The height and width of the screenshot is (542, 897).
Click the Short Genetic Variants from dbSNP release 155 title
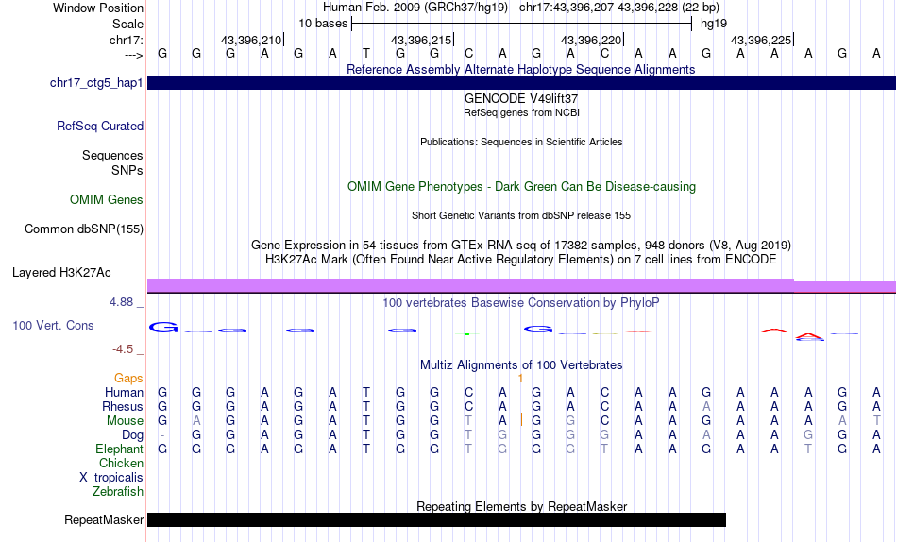[x=521, y=216]
